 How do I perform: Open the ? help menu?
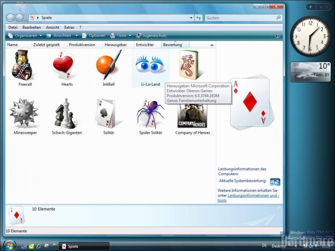point(80,27)
